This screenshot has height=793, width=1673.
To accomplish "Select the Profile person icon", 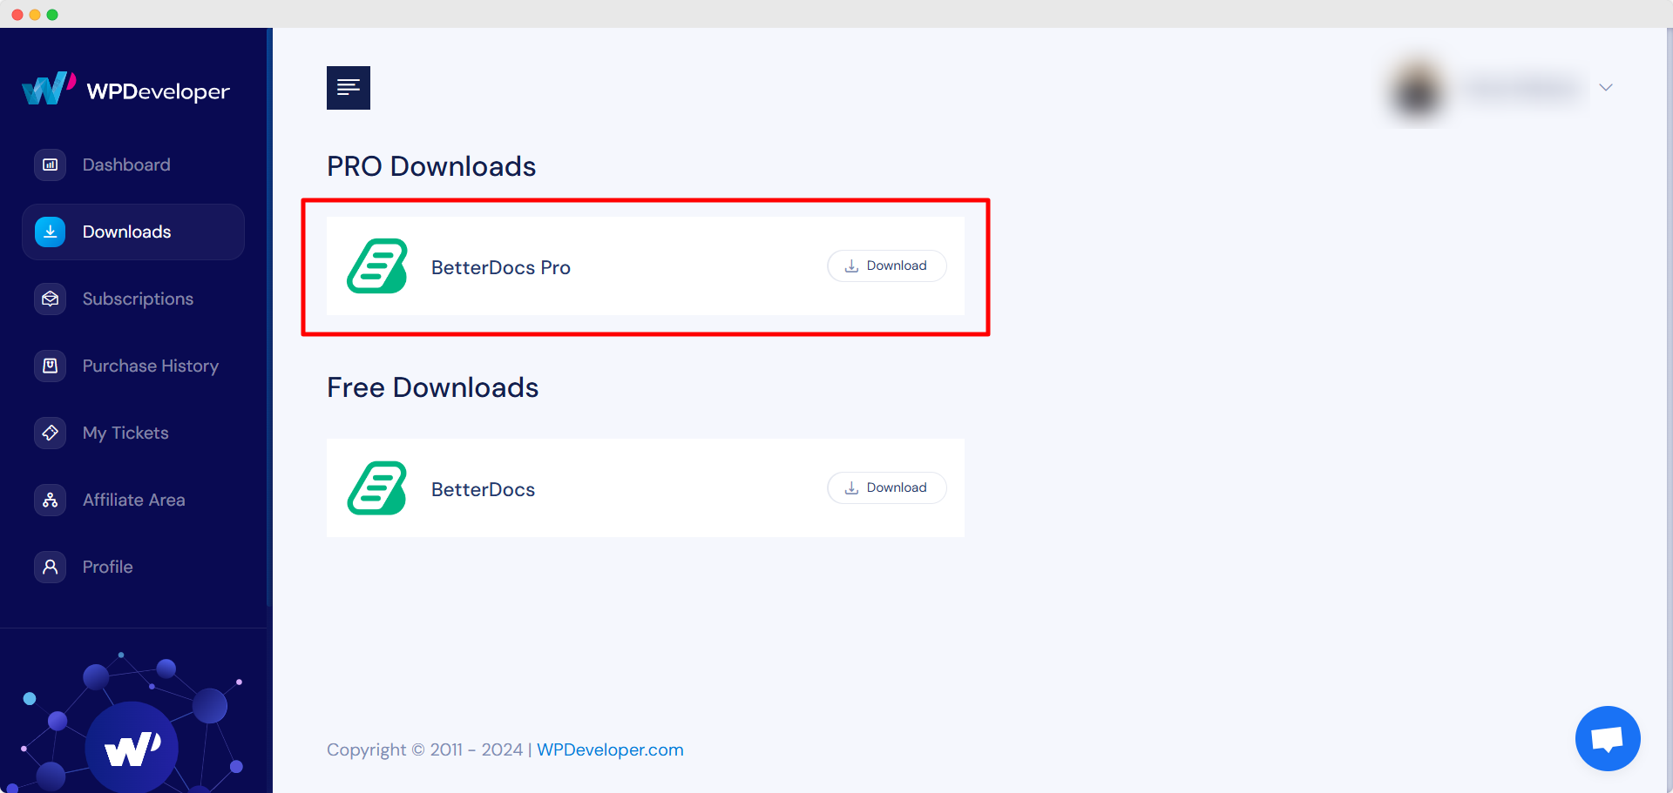I will coord(50,567).
